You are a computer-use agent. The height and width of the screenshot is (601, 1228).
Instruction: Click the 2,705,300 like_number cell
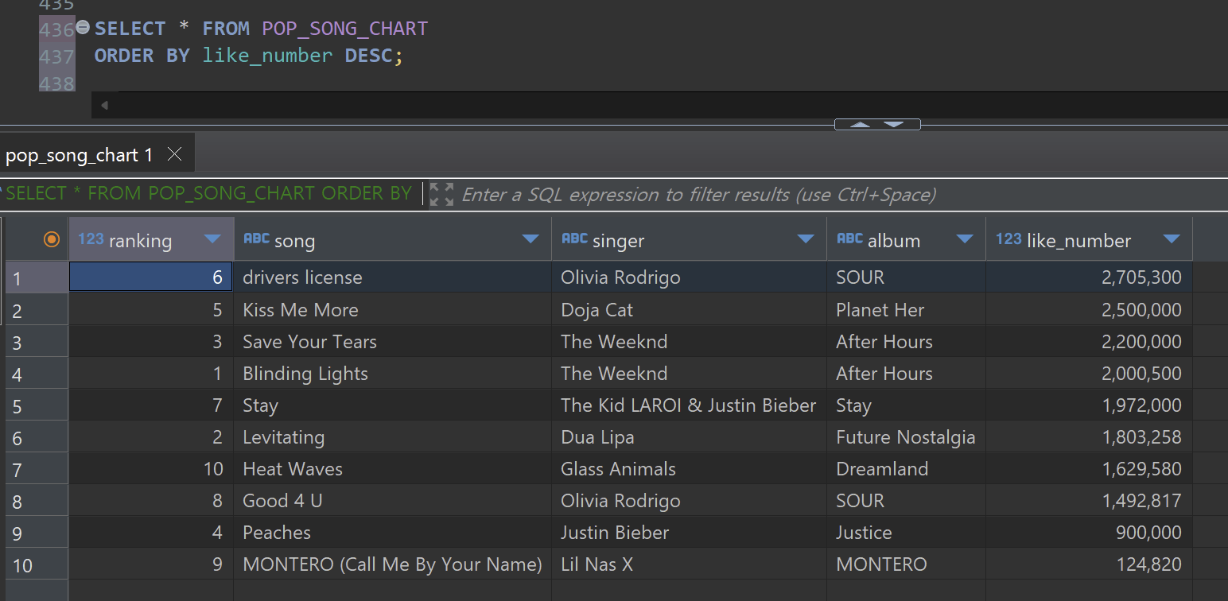tap(1089, 277)
